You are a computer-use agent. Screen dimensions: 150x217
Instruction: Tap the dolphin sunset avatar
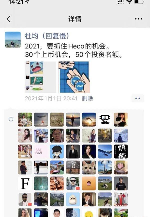(89, 120)
